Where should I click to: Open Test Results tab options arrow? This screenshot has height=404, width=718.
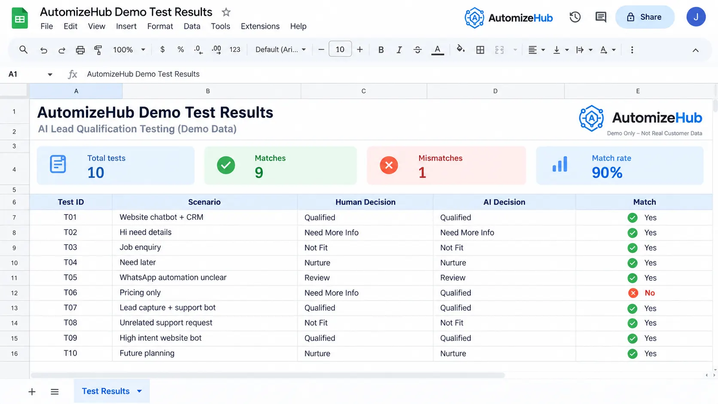point(139,391)
